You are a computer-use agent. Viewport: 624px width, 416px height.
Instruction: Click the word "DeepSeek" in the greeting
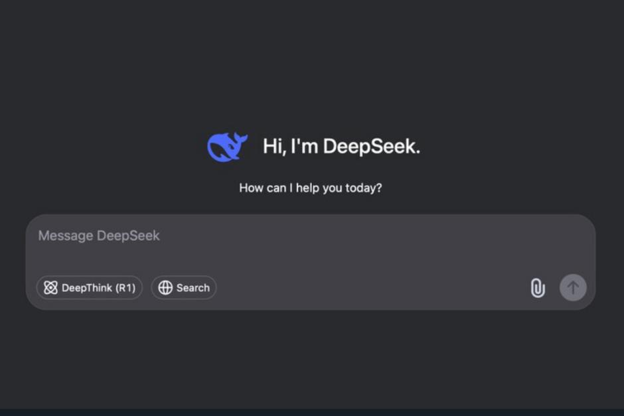click(x=370, y=147)
